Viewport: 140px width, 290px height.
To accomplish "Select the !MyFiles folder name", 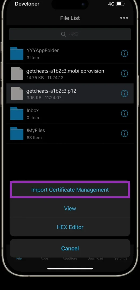I will pyautogui.click(x=36, y=130).
